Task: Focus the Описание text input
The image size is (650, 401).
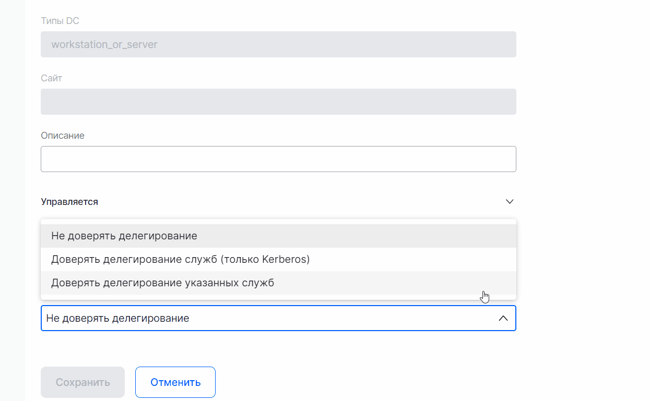Action: (278, 159)
